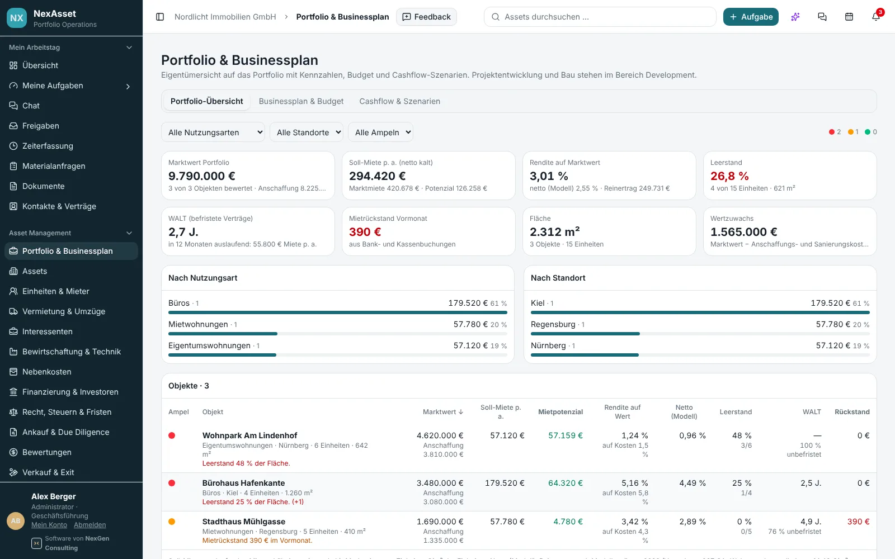Open Recht, Steuern & Fristen in sidebar

click(71, 412)
